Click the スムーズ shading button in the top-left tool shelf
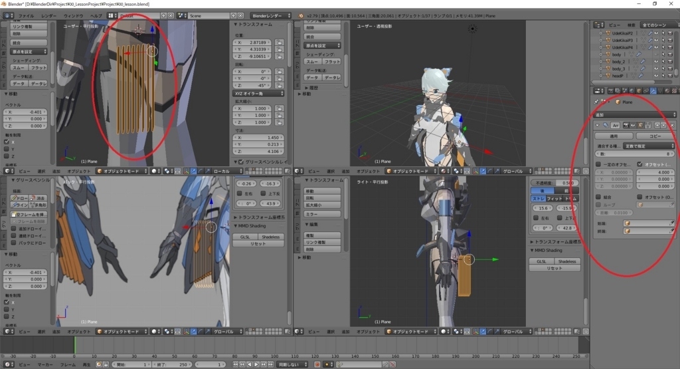680x369 pixels. click(19, 68)
